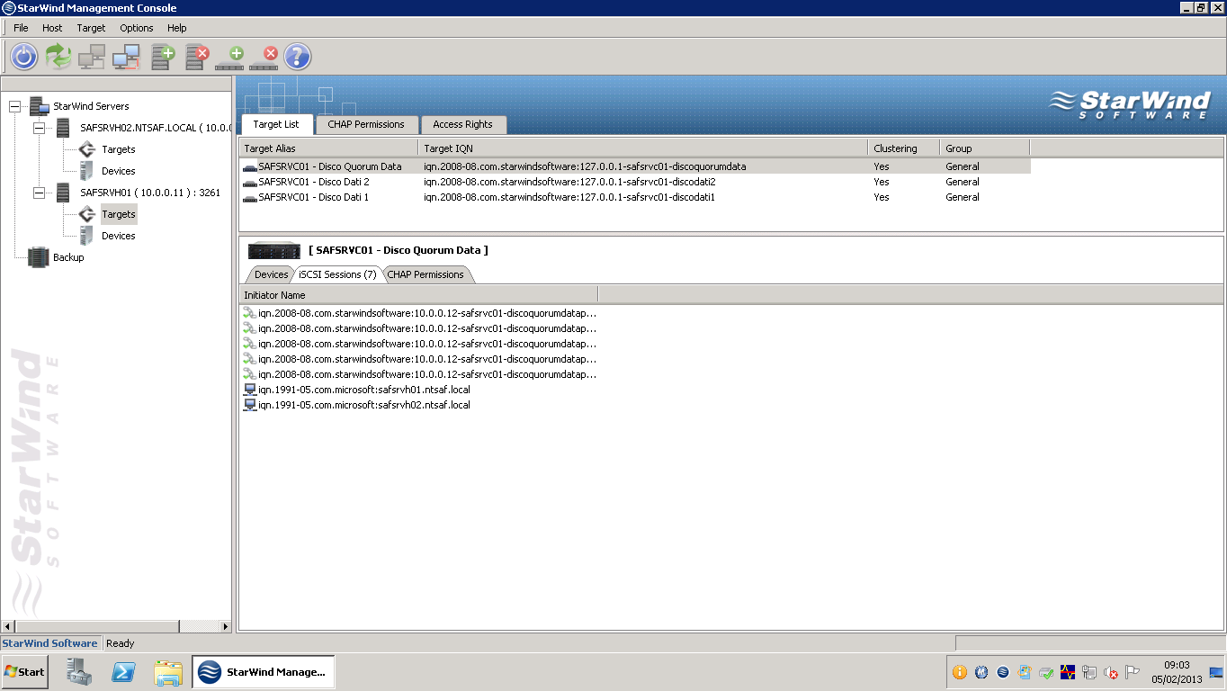The width and height of the screenshot is (1227, 691).
Task: Click the Remove Target red X icon
Action: coord(264,58)
